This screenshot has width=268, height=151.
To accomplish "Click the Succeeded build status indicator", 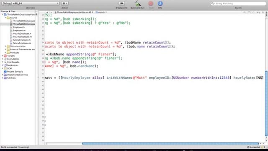I will [254, 147].
